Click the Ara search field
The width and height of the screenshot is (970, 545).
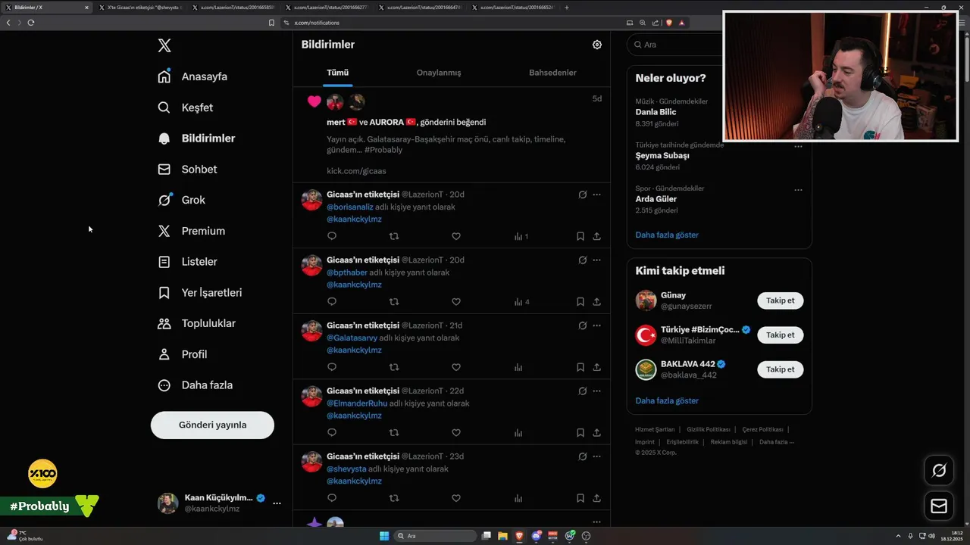(x=674, y=45)
